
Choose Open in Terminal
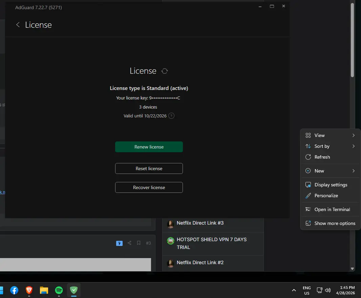(x=330, y=209)
